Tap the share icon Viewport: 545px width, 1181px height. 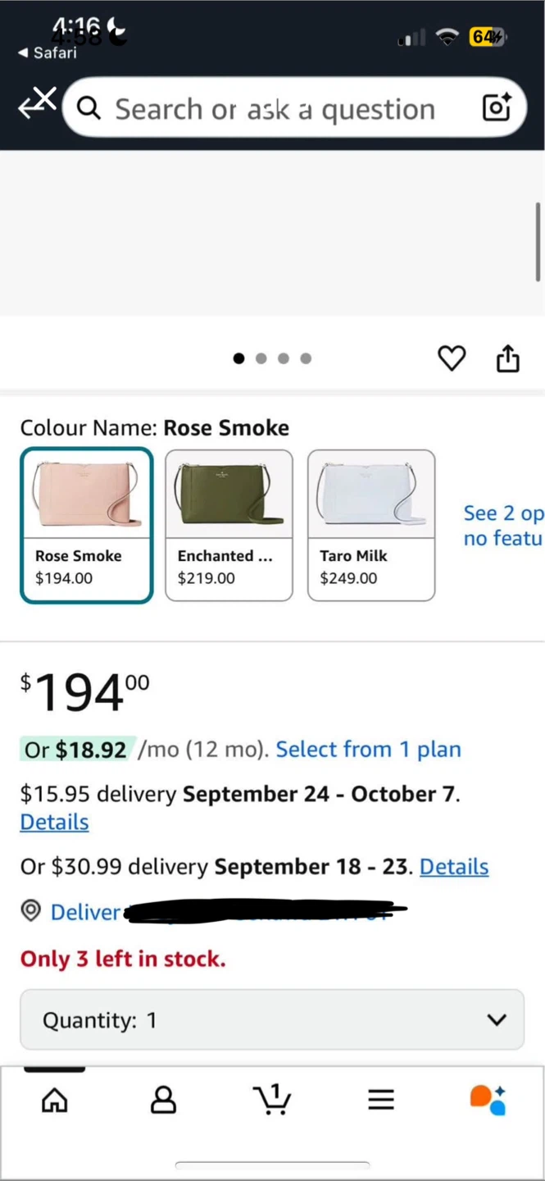[508, 358]
